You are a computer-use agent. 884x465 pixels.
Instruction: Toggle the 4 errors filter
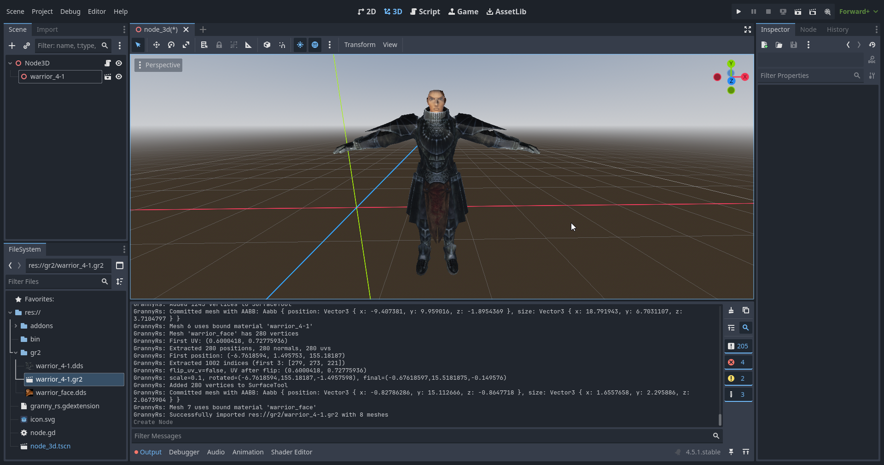738,362
